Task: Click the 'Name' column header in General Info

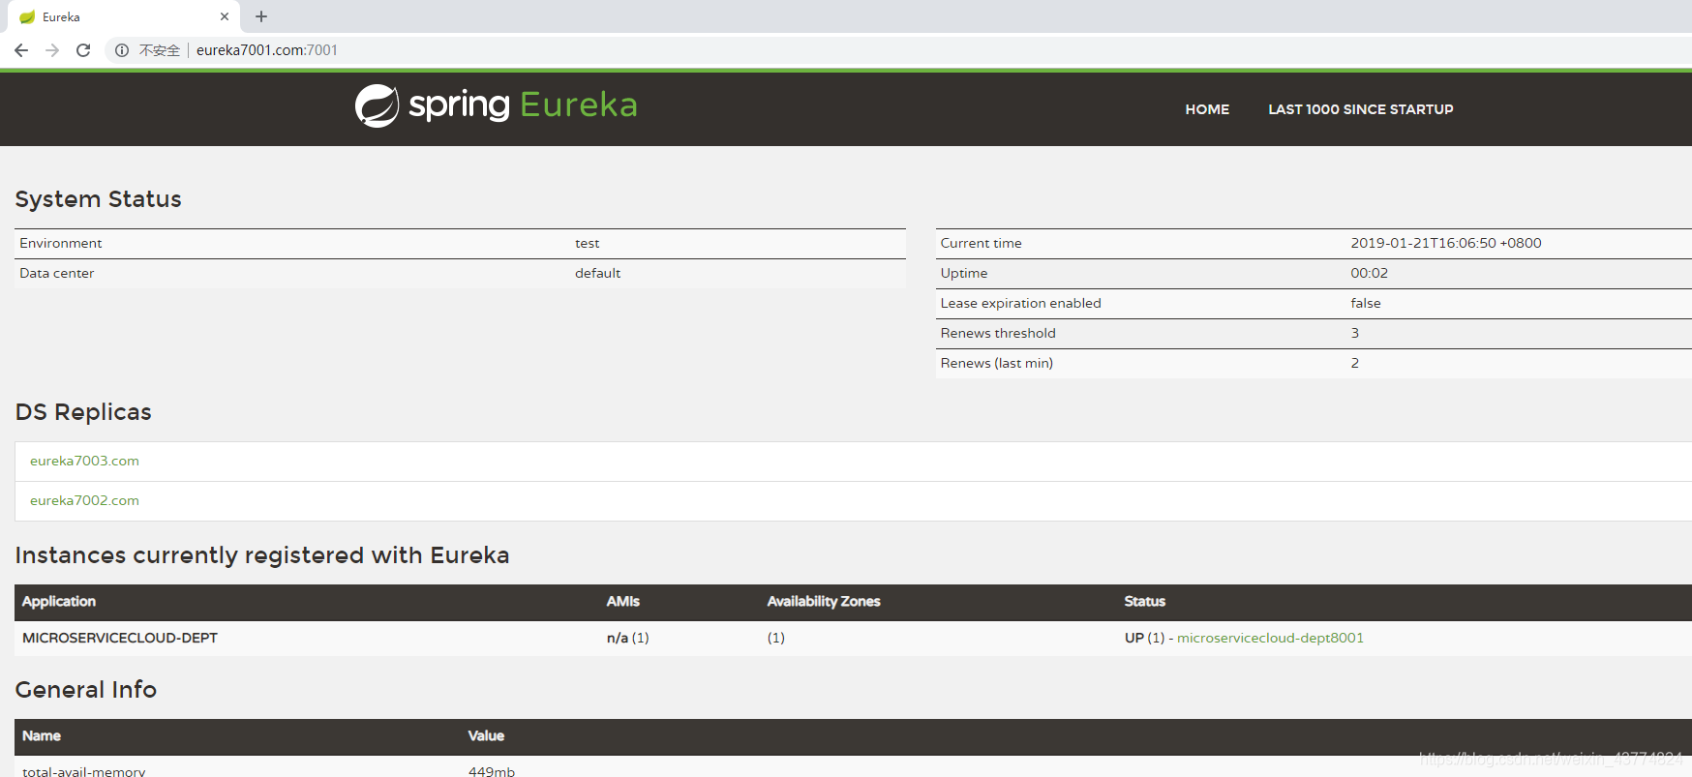Action: pyautogui.click(x=42, y=735)
